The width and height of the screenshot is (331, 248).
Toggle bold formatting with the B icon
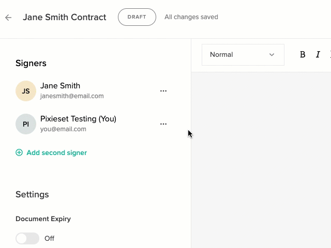[303, 55]
